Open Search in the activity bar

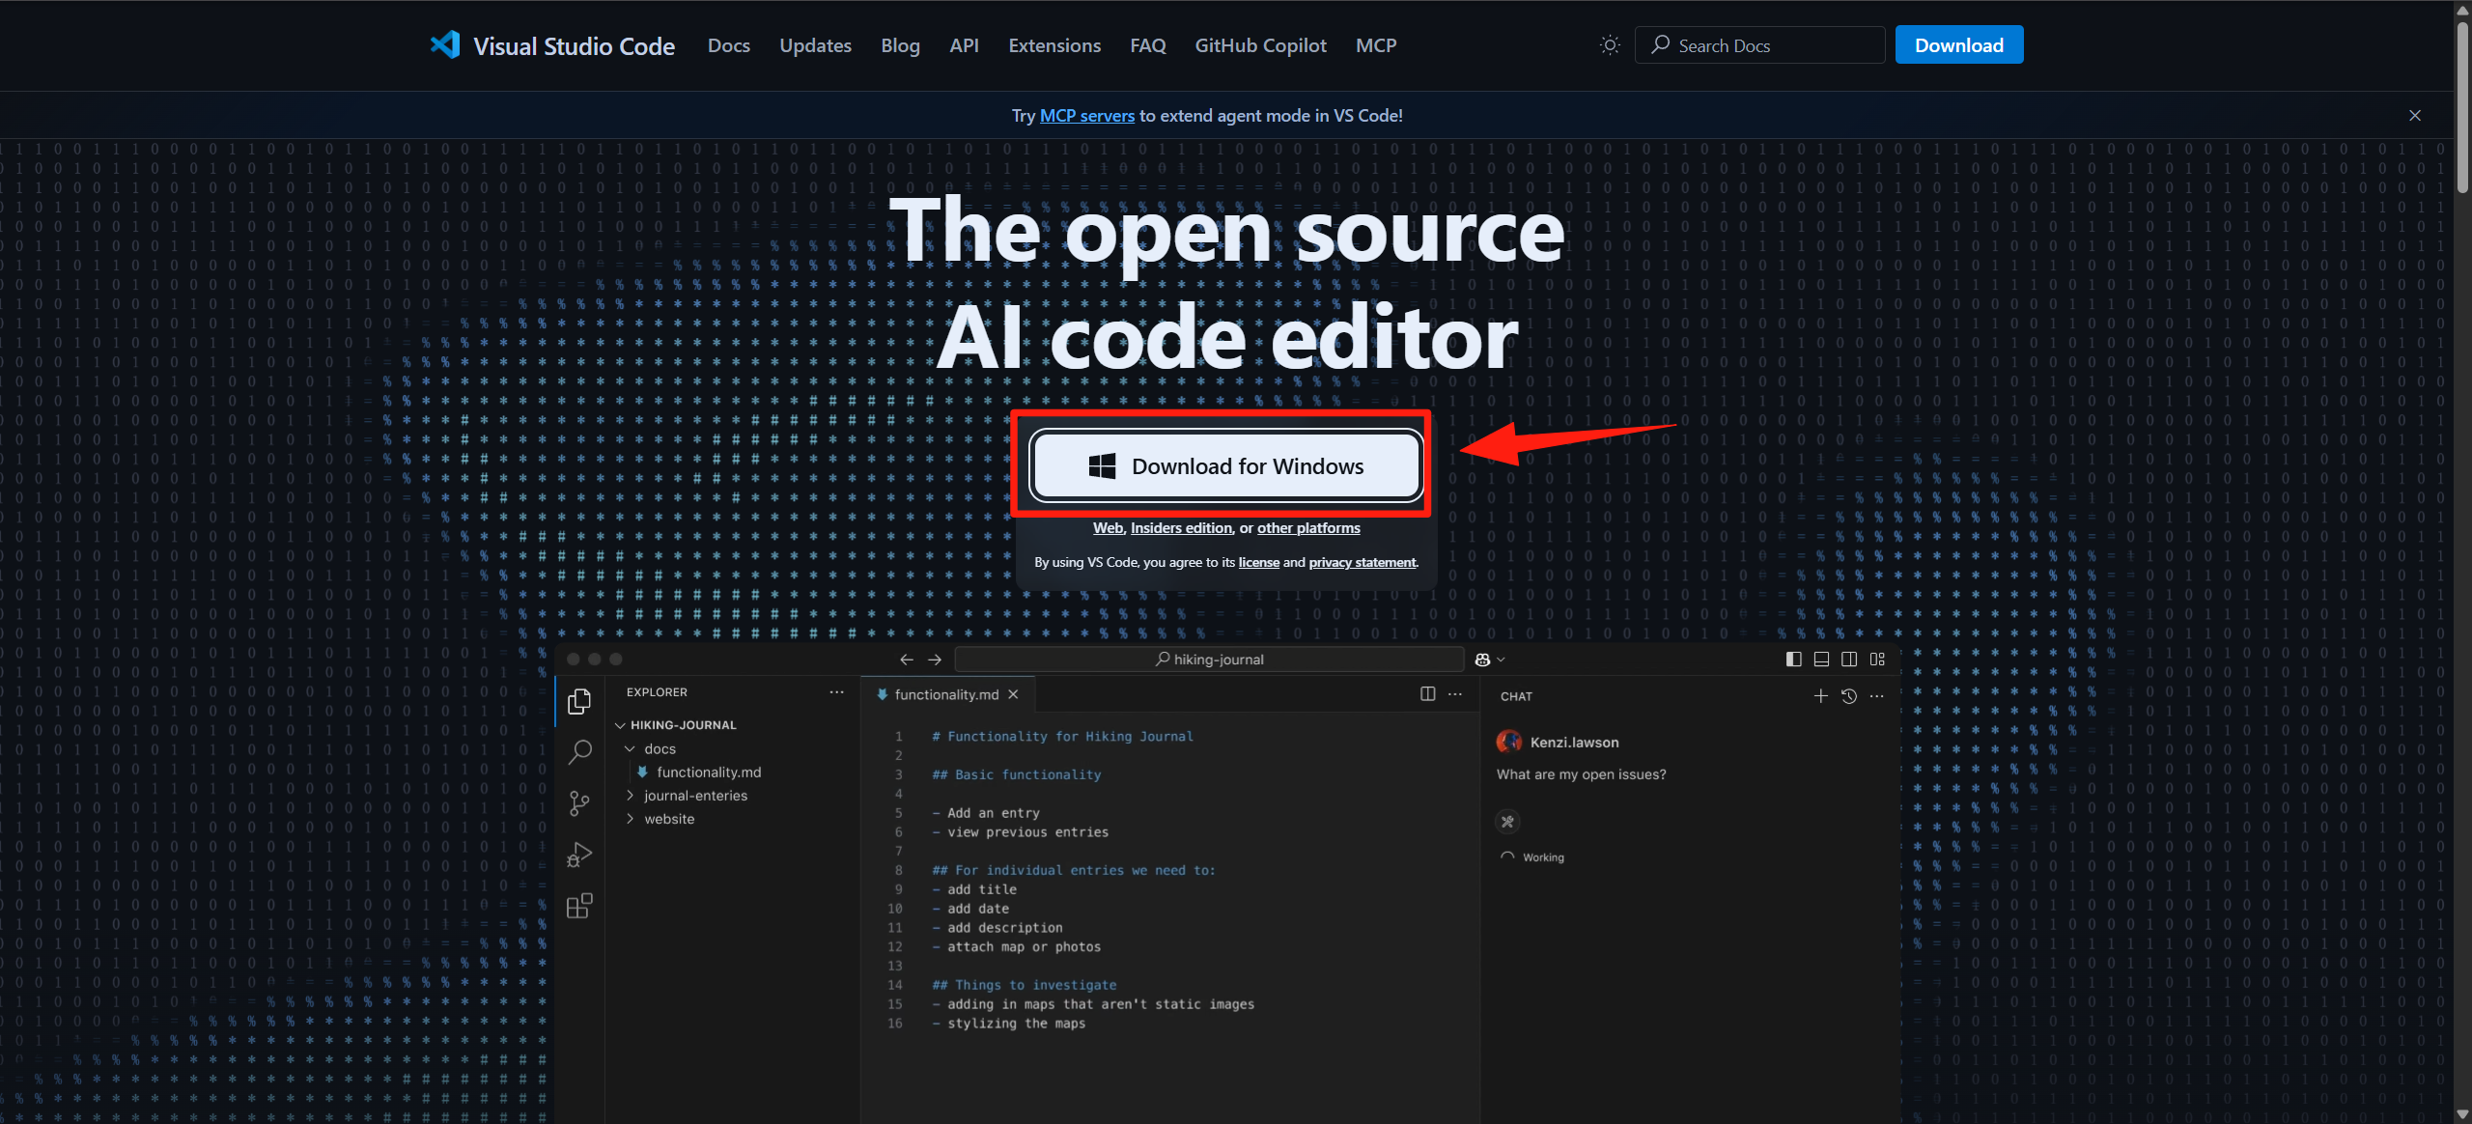tap(580, 752)
